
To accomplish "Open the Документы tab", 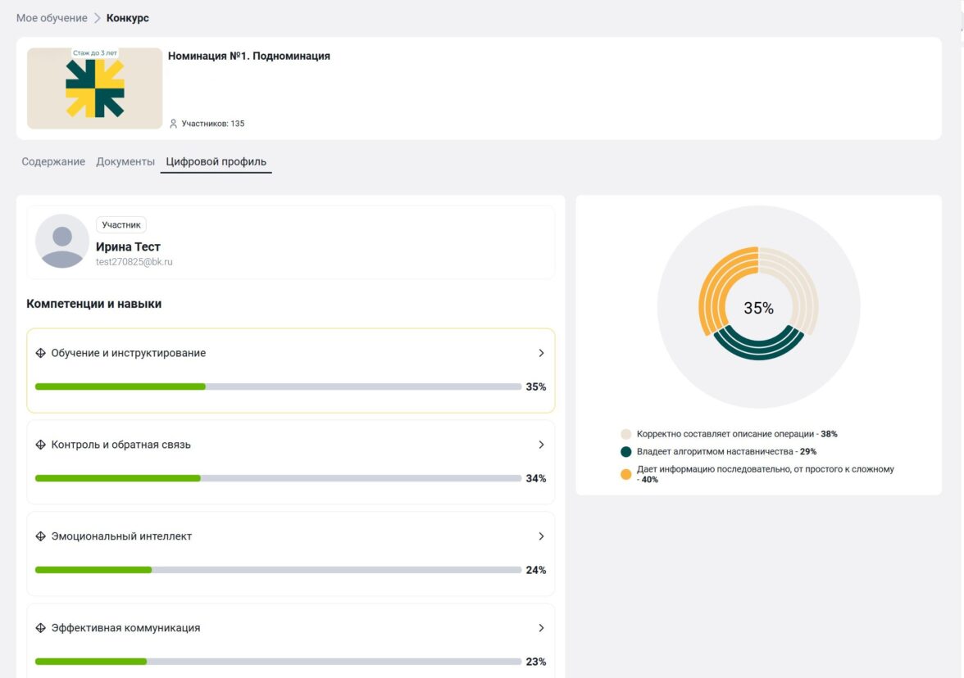I will [x=125, y=161].
